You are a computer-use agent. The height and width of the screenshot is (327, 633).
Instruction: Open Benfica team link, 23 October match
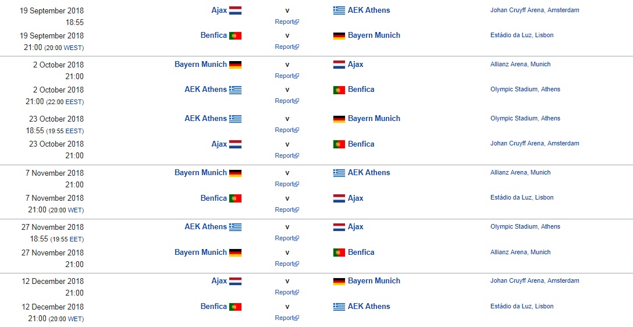[x=361, y=144]
